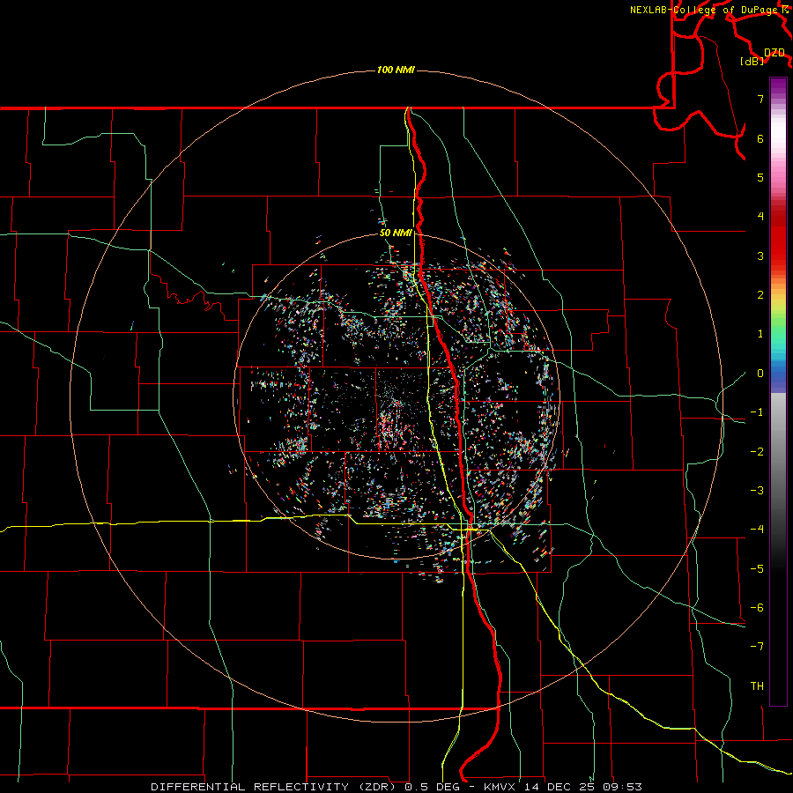Click the 4 value on color scale
The width and height of the screenshot is (793, 793).
pyautogui.click(x=760, y=217)
